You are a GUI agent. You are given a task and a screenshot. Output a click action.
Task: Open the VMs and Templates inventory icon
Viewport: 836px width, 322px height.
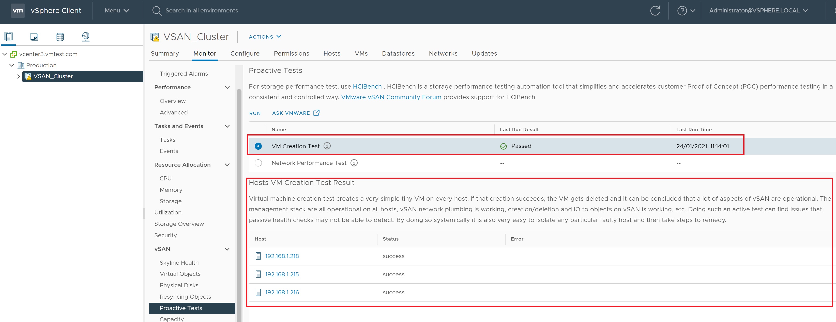tap(34, 37)
